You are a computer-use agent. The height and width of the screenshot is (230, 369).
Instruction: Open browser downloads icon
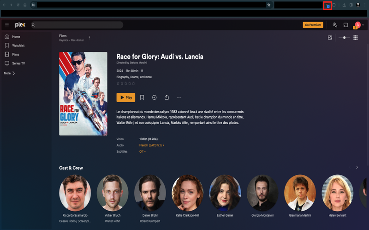344,5
